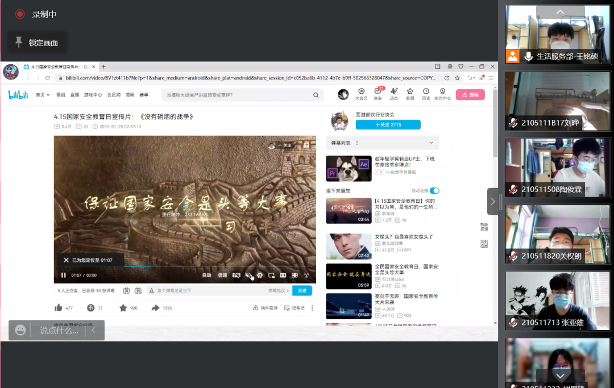
Task: Collapse the chat input bar arrow
Action: coord(94,330)
